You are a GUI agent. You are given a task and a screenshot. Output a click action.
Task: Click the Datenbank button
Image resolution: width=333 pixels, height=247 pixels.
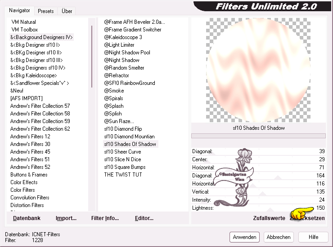[x=27, y=218]
